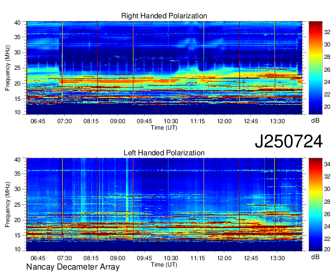The height and width of the screenshot is (273, 336).
Task: Click the "13:30" time tick of the Left Handed plot
Action: pos(277,258)
